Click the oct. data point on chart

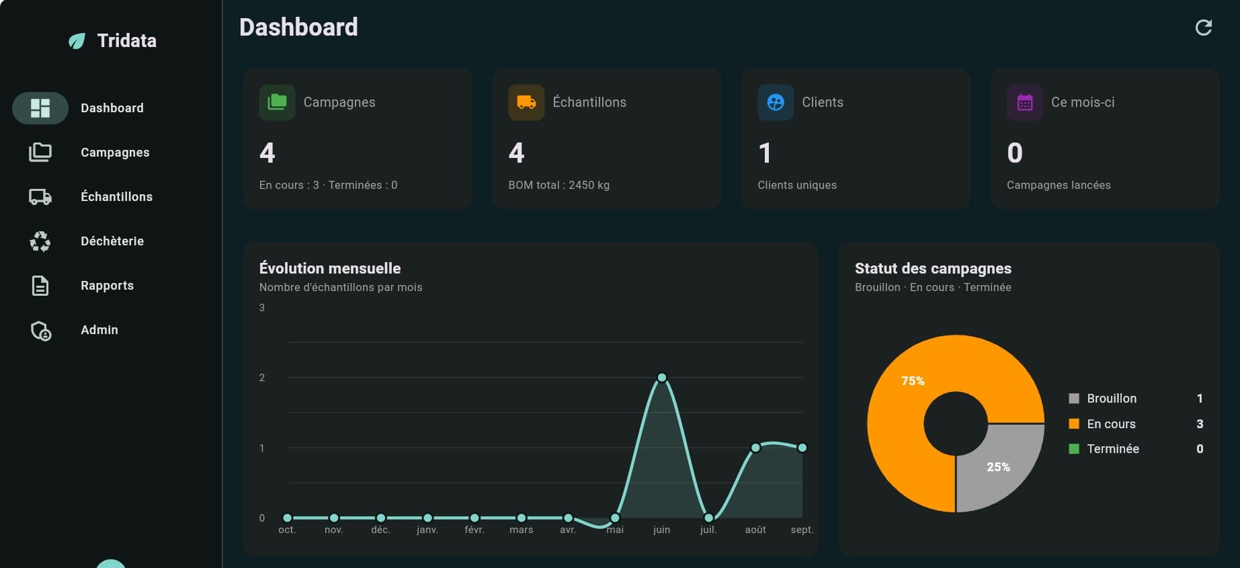287,518
